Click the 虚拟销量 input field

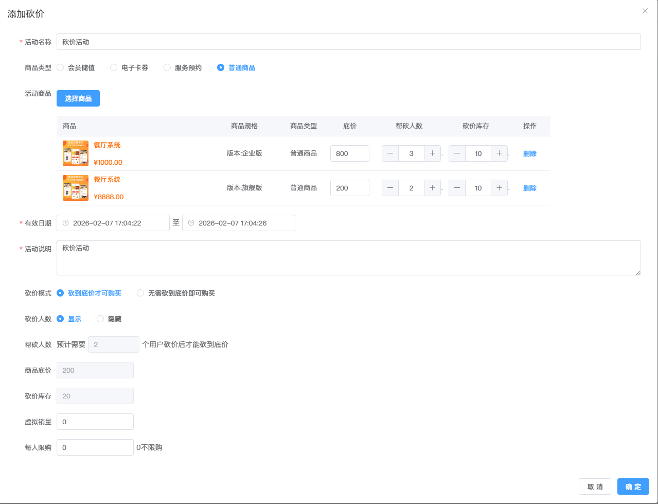tap(95, 422)
